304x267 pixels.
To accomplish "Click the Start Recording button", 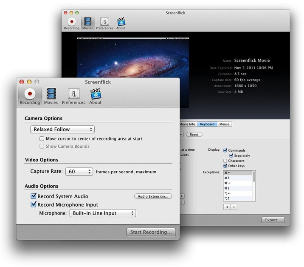I will 151,232.
